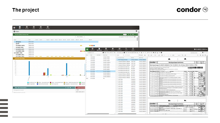Click the page number field in PDF viewer
Screen dimensions: 220x123
[176, 55]
